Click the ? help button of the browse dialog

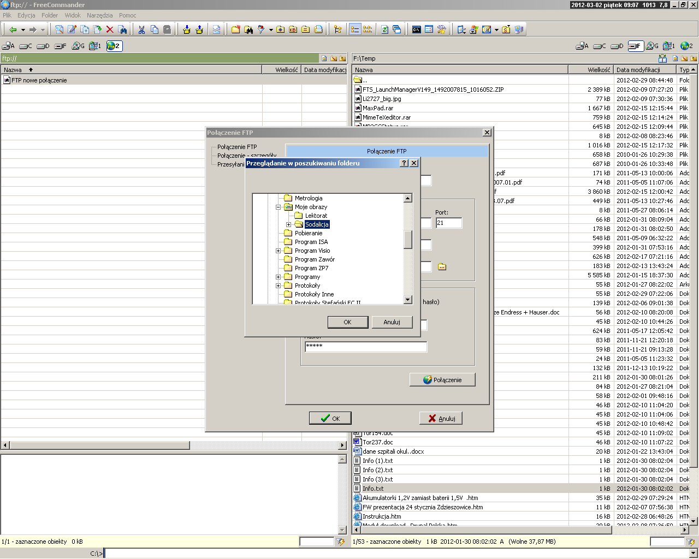coord(404,163)
